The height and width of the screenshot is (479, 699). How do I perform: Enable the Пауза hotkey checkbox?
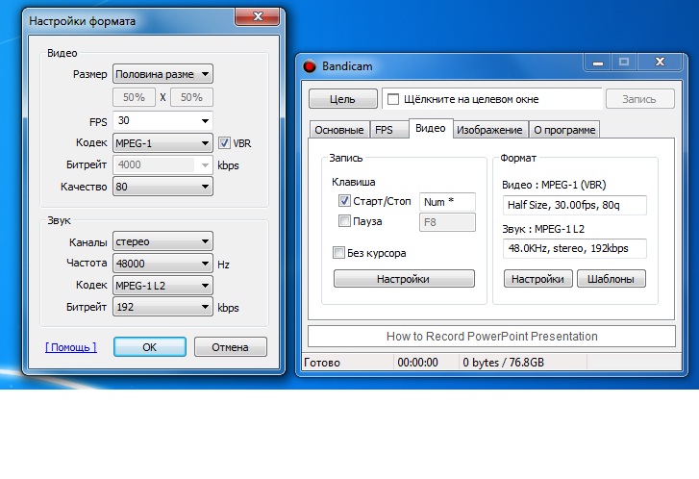(x=344, y=221)
